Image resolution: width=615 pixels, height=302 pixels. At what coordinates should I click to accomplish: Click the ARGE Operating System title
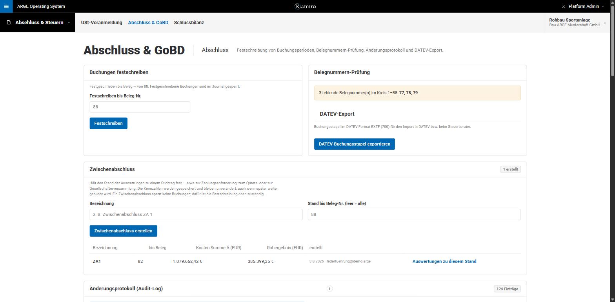coord(41,6)
